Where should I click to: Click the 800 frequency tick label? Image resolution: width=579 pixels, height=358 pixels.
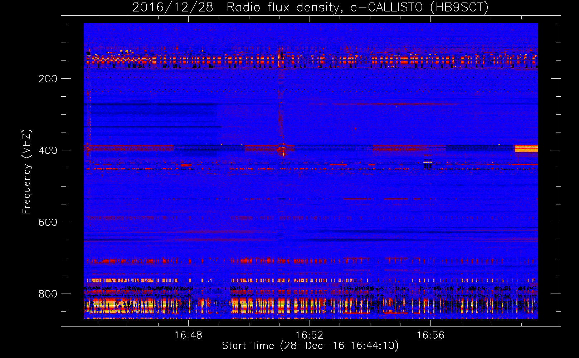pos(48,294)
